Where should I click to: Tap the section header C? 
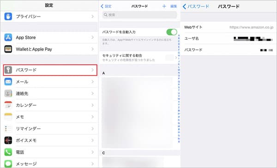click(104, 153)
